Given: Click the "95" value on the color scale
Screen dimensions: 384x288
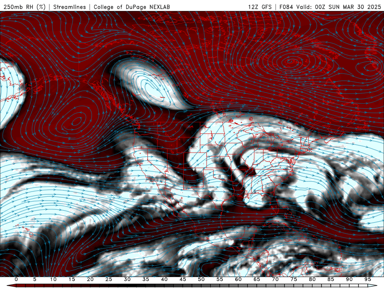Looking at the screenshot, I should click(368, 279).
